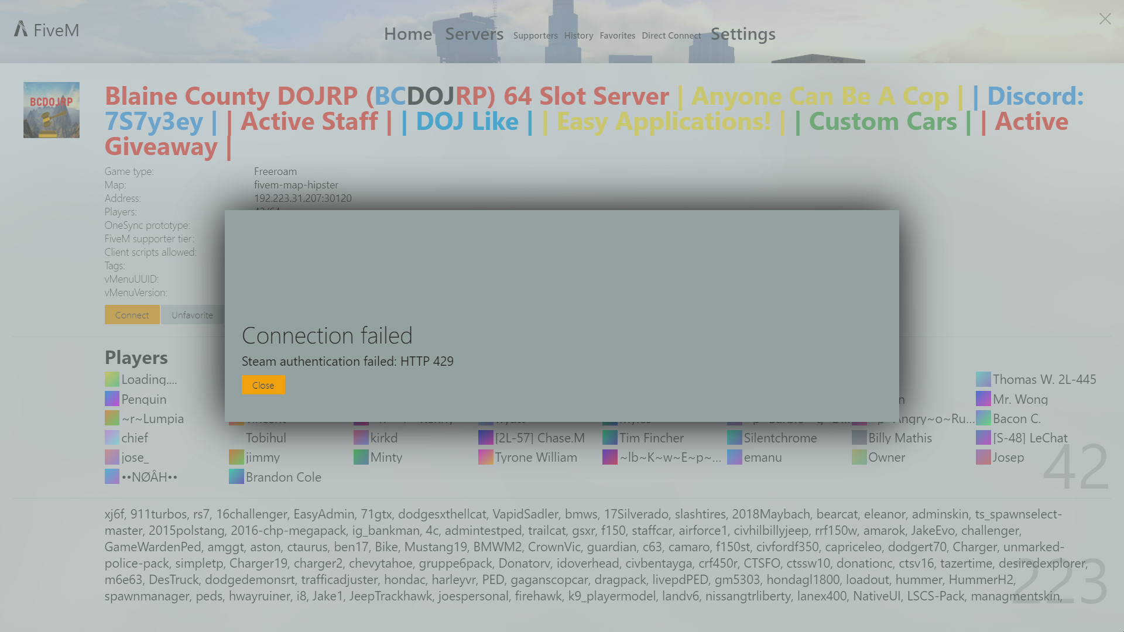The image size is (1124, 632).
Task: Click avatar icon next to ~r~Lumpia
Action: 112,418
